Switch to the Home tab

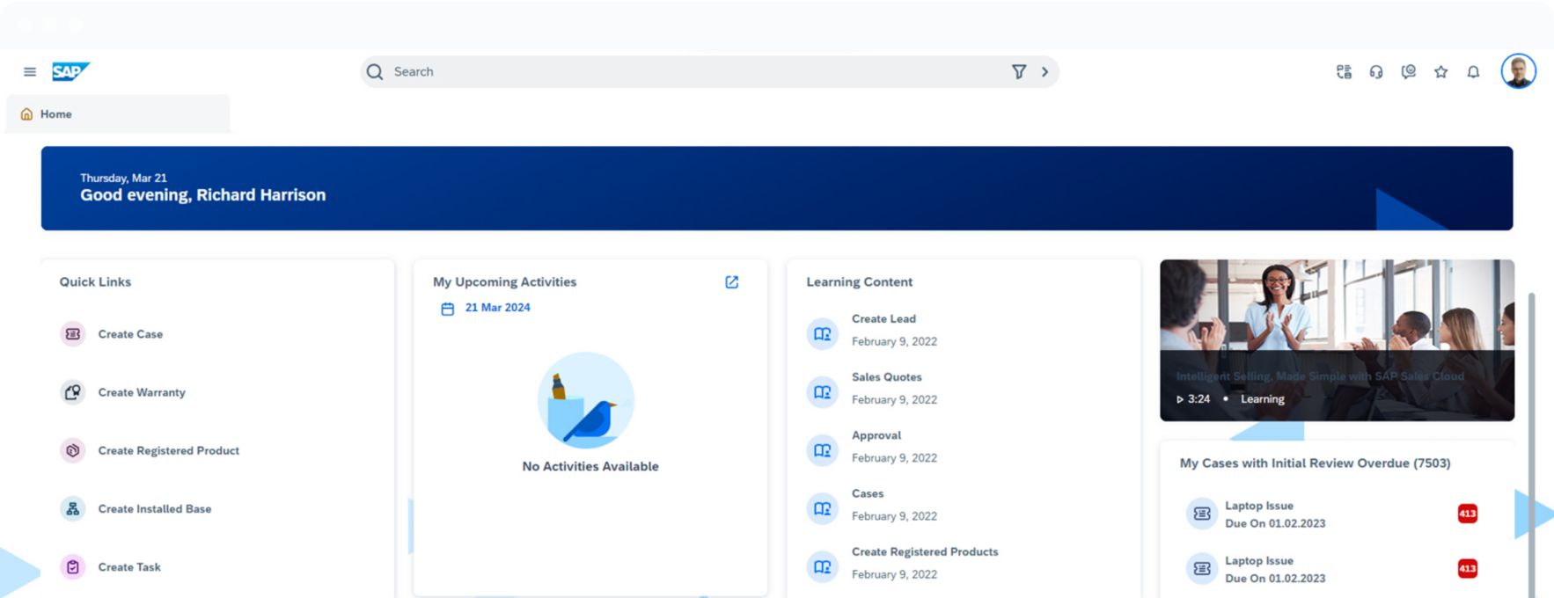pos(55,114)
